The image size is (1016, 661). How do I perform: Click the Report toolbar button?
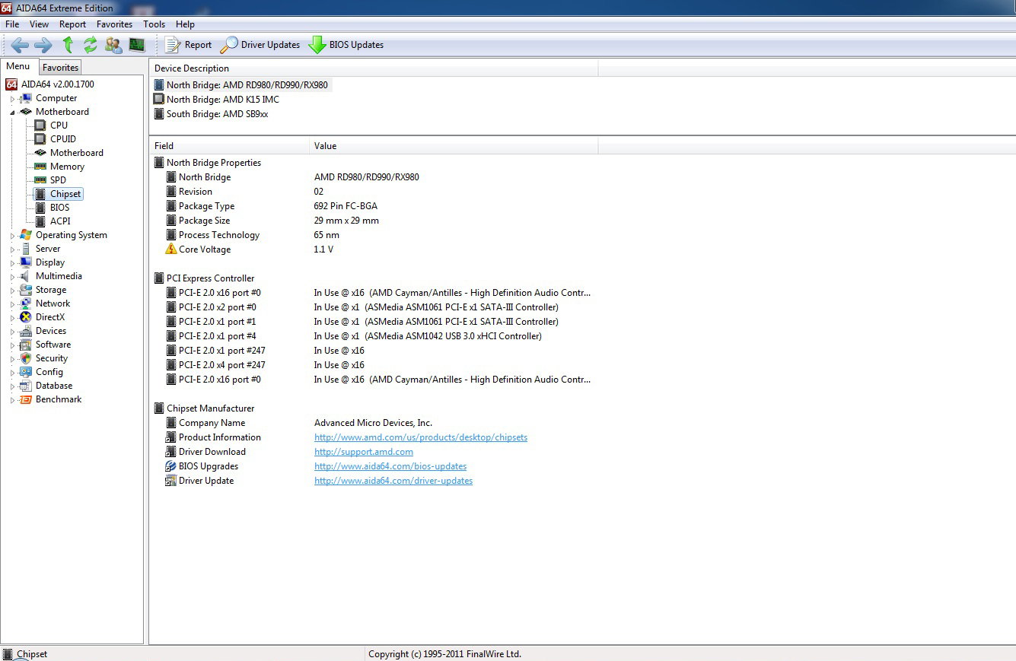pyautogui.click(x=189, y=45)
